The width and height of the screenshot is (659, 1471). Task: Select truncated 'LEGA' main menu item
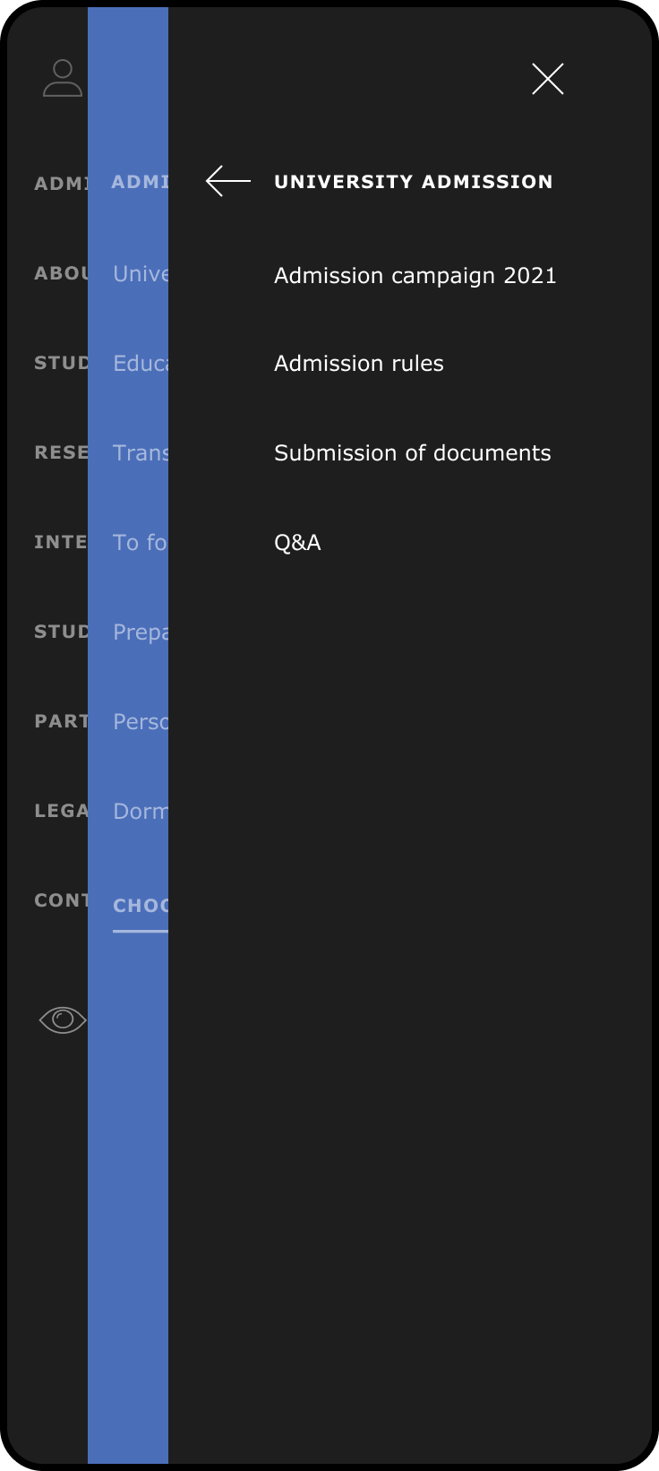coord(61,811)
